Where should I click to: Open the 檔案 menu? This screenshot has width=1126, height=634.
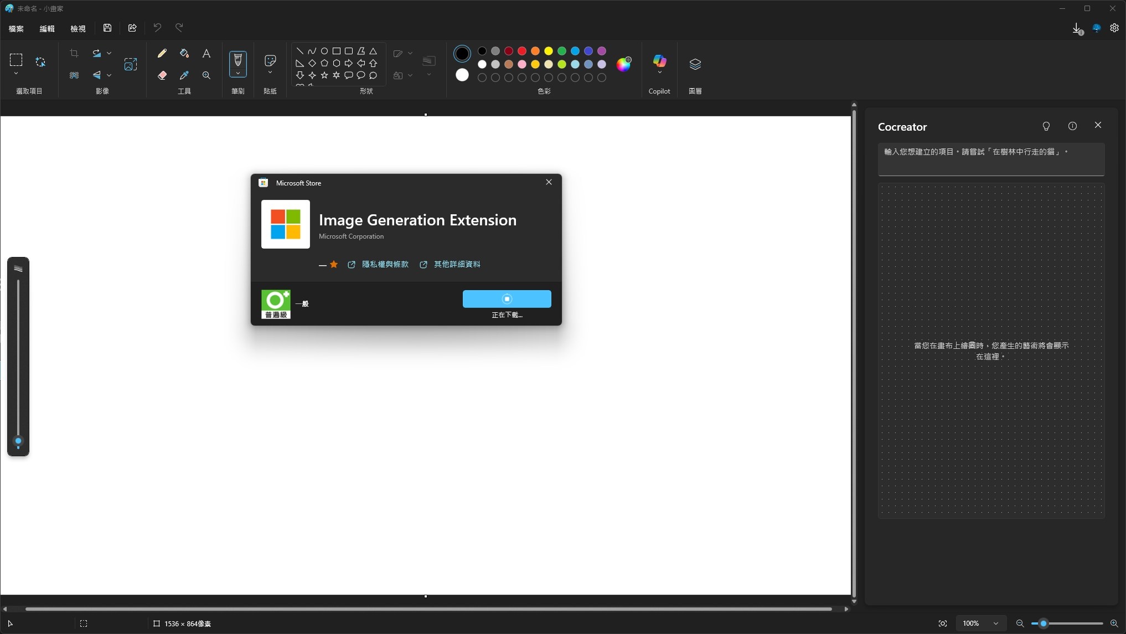pos(16,28)
